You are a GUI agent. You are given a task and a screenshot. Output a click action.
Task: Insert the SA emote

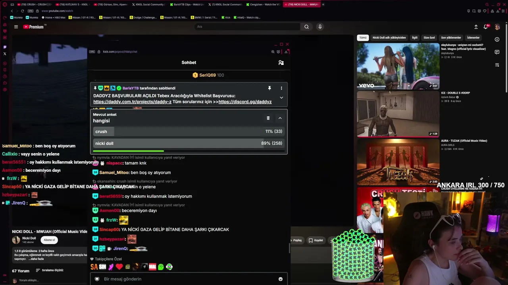click(x=94, y=267)
